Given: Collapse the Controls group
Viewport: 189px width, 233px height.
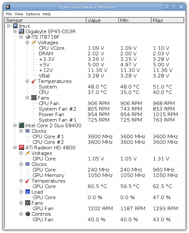Looking at the screenshot, I should click(21, 214).
